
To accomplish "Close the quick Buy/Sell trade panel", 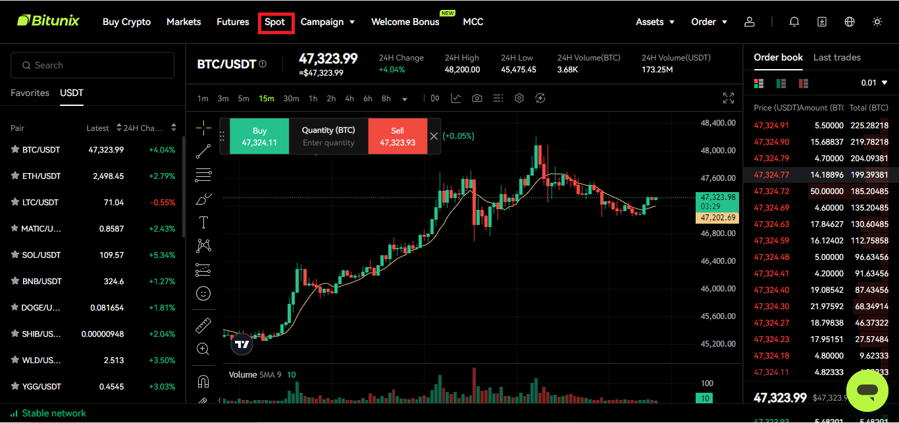I will pos(434,136).
